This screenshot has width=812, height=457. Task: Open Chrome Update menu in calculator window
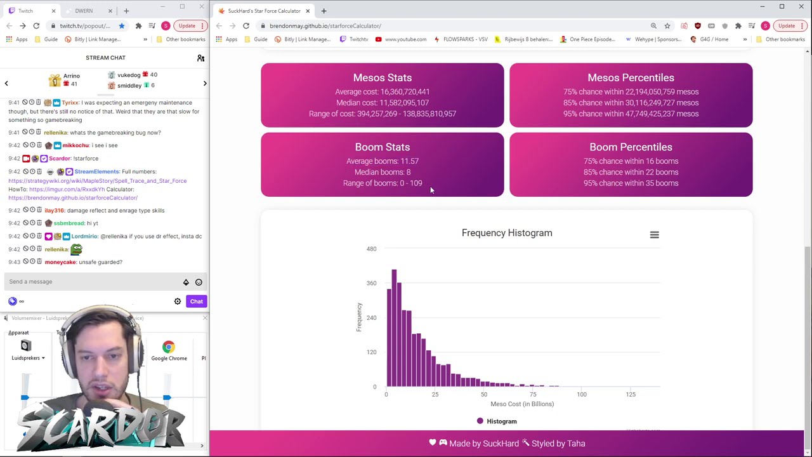(789, 26)
